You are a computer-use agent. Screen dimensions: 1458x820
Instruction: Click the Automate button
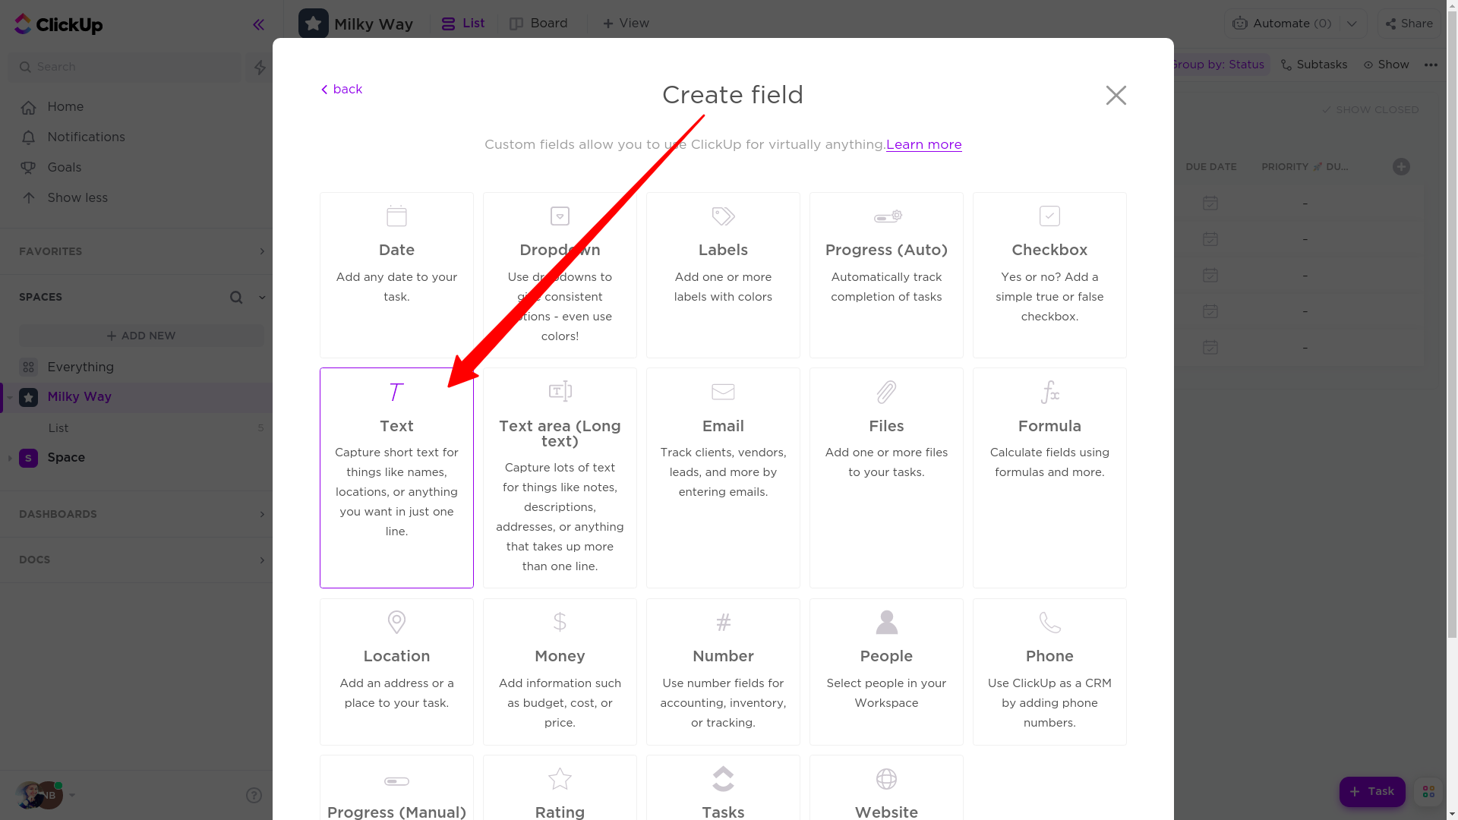pyautogui.click(x=1281, y=24)
